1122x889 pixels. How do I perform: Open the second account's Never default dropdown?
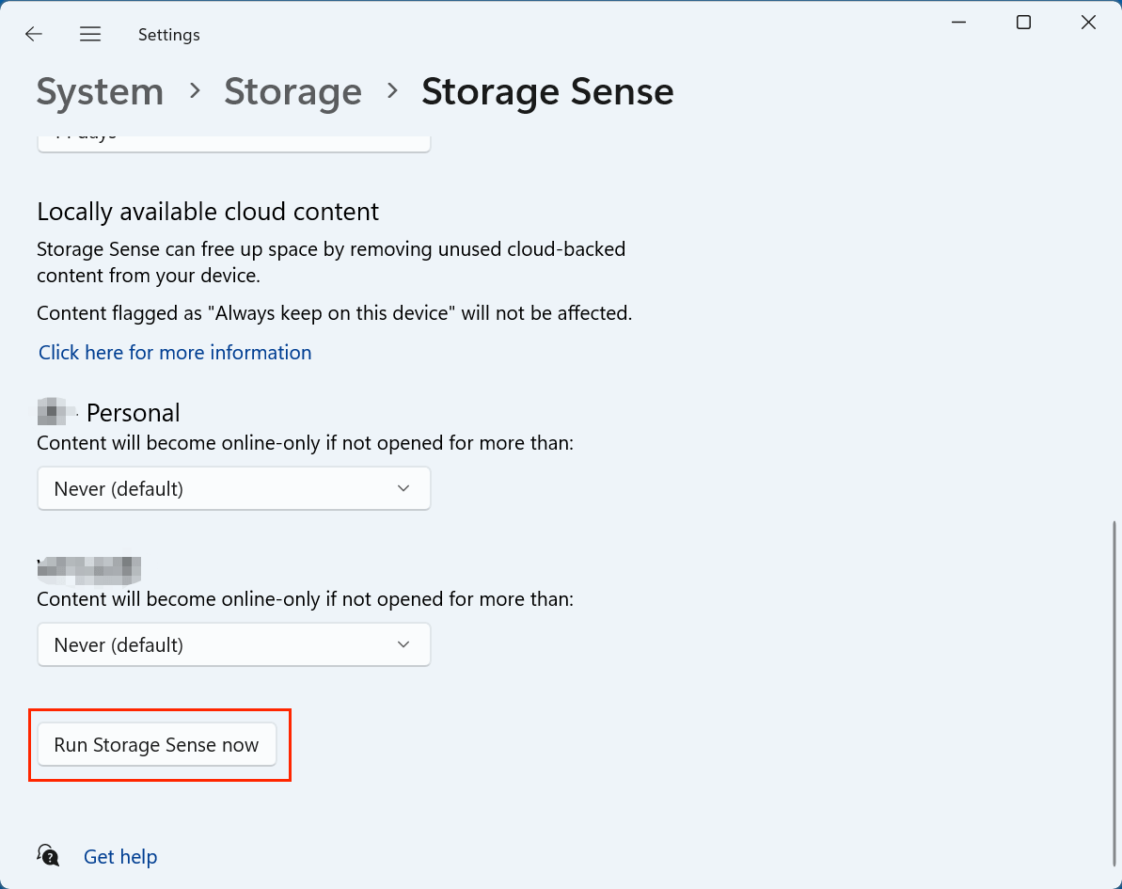coord(233,644)
